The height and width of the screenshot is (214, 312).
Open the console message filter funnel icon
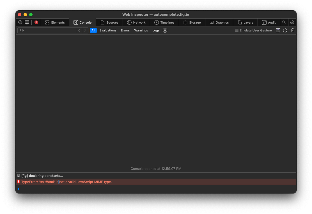tap(165, 30)
